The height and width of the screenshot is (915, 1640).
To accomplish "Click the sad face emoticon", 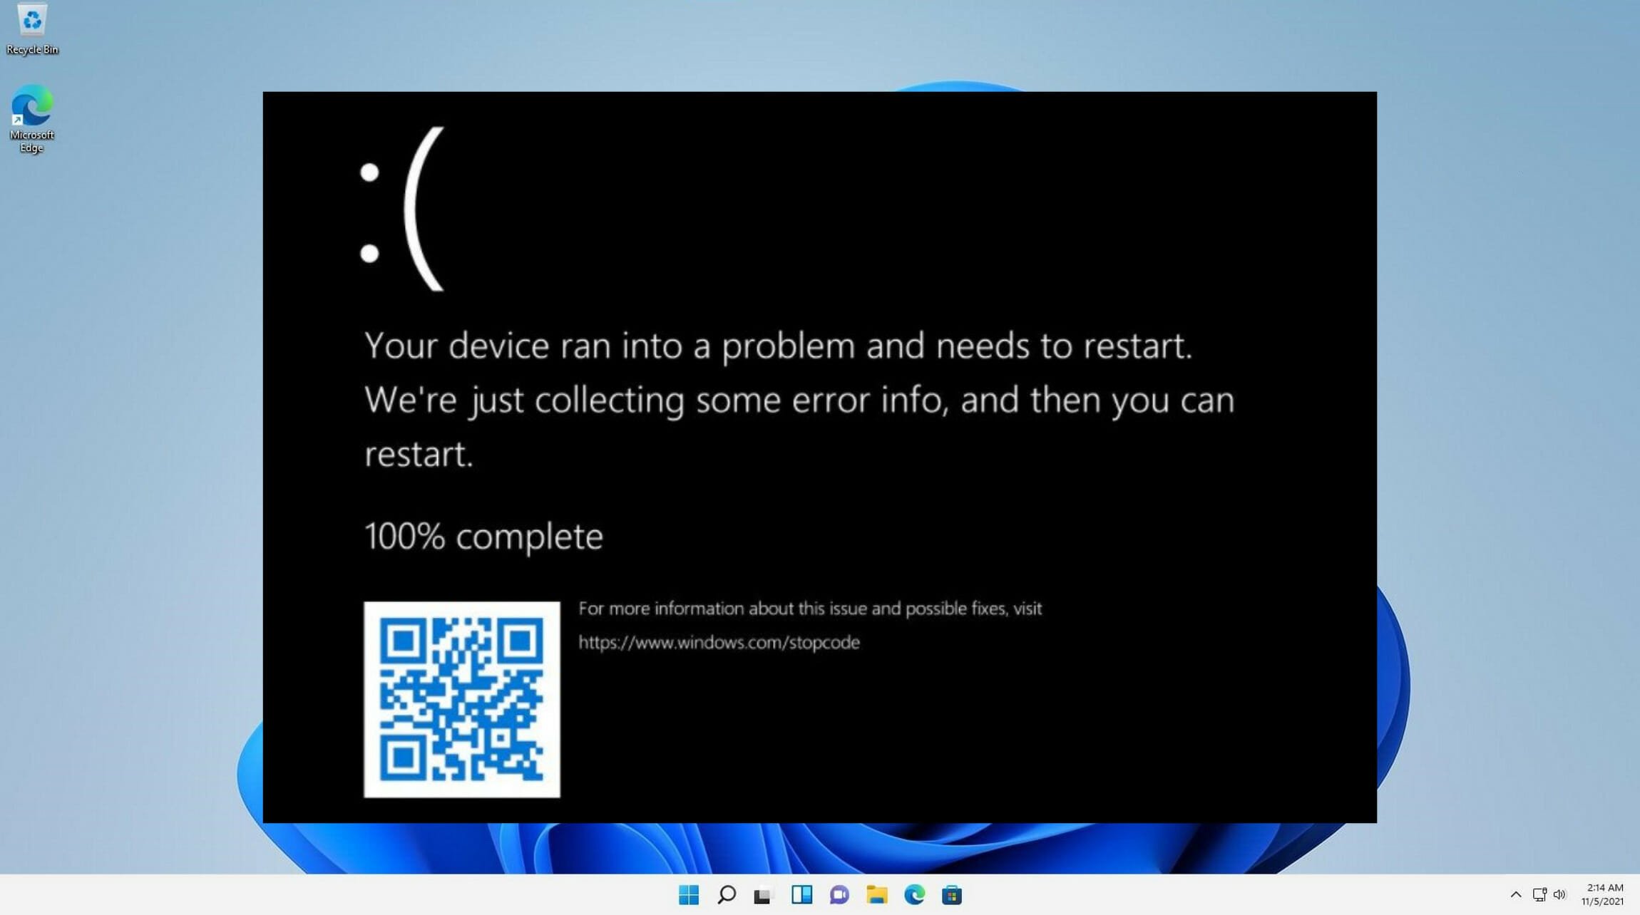I will pos(403,209).
